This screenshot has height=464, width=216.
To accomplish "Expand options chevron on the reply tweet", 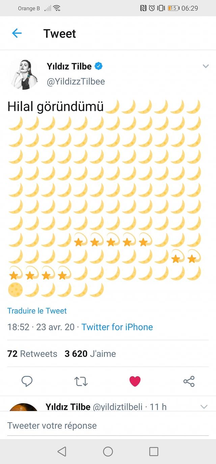I will 204,407.
